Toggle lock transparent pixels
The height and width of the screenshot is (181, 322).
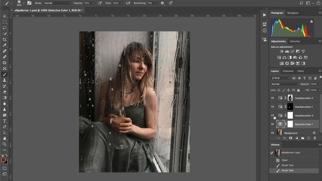279,90
